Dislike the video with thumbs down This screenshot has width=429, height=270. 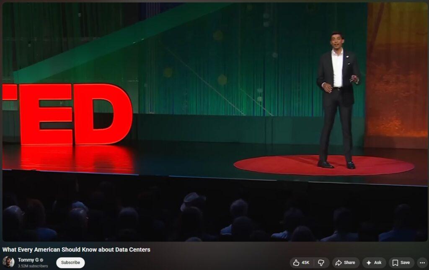coord(321,262)
